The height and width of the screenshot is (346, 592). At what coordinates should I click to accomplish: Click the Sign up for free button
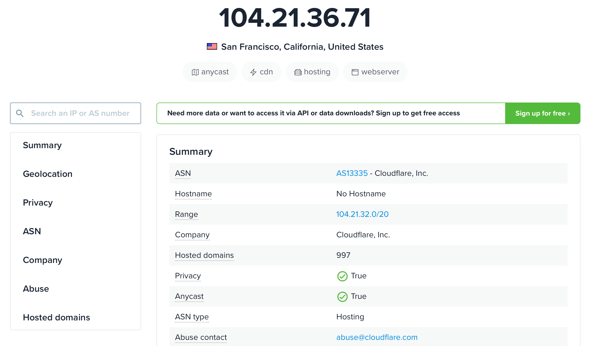[543, 113]
